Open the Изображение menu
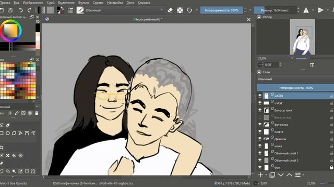 click(x=33, y=3)
